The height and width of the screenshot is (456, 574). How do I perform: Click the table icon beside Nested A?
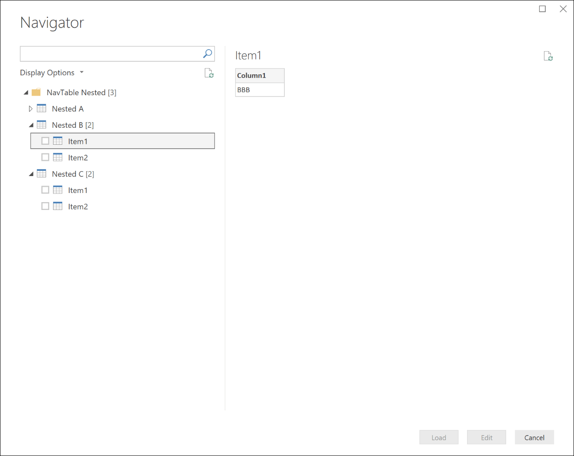41,108
